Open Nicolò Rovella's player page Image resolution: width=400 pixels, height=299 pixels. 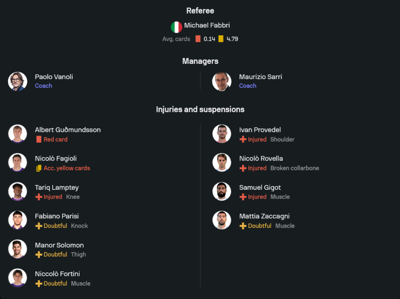point(261,159)
